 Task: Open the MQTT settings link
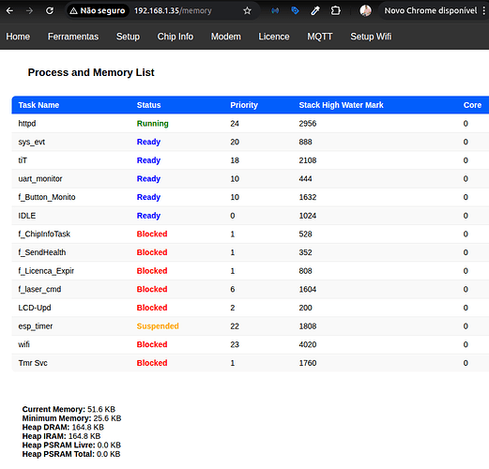(320, 37)
